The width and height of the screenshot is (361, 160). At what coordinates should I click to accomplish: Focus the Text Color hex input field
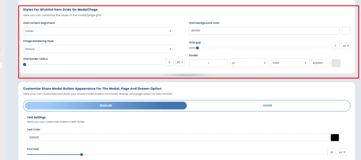pyautogui.click(x=178, y=137)
